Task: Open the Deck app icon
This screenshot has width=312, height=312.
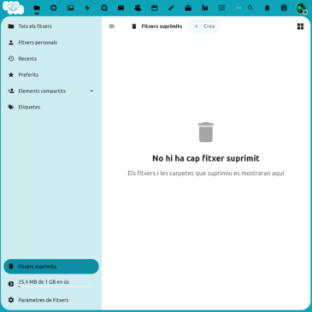Action: (x=188, y=8)
